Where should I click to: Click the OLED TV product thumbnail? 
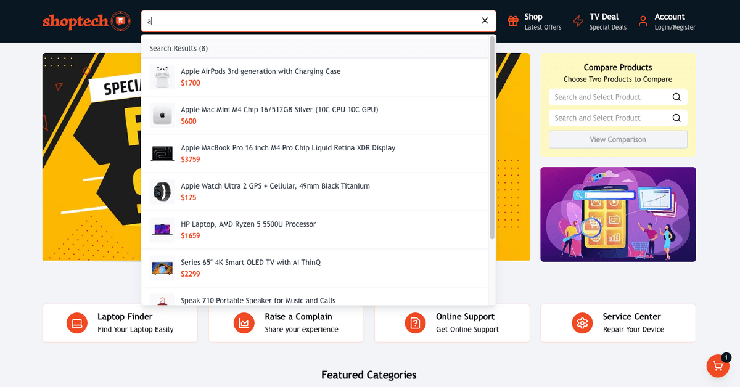pyautogui.click(x=162, y=268)
